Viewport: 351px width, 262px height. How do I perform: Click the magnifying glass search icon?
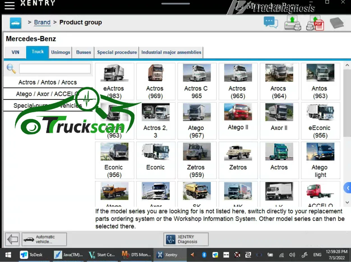pyautogui.click(x=11, y=69)
